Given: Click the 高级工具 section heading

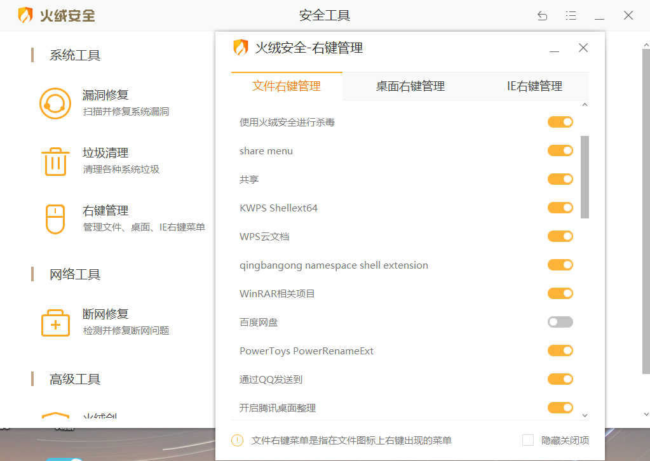Looking at the screenshot, I should pos(75,379).
